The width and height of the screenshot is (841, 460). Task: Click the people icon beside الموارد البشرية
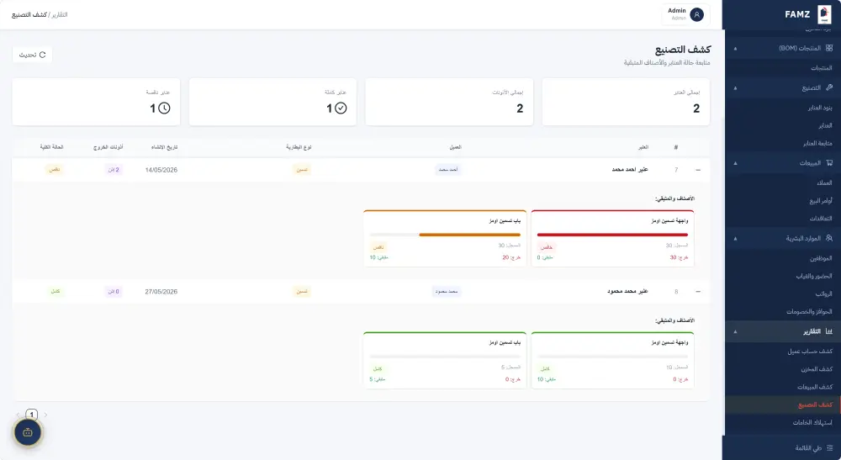pos(828,238)
